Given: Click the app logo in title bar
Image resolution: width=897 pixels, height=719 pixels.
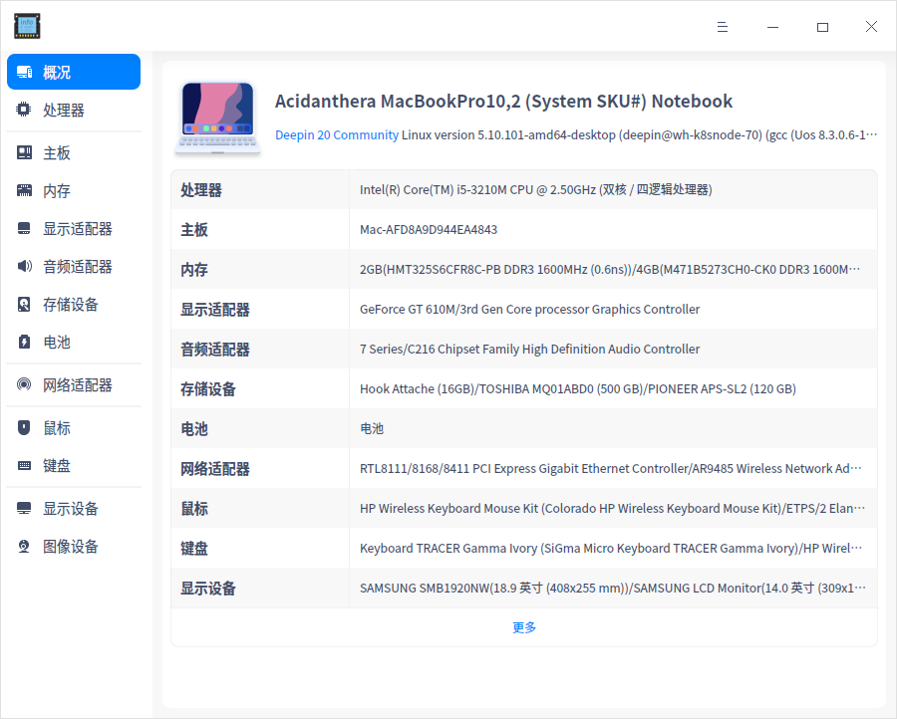Looking at the screenshot, I should (27, 26).
